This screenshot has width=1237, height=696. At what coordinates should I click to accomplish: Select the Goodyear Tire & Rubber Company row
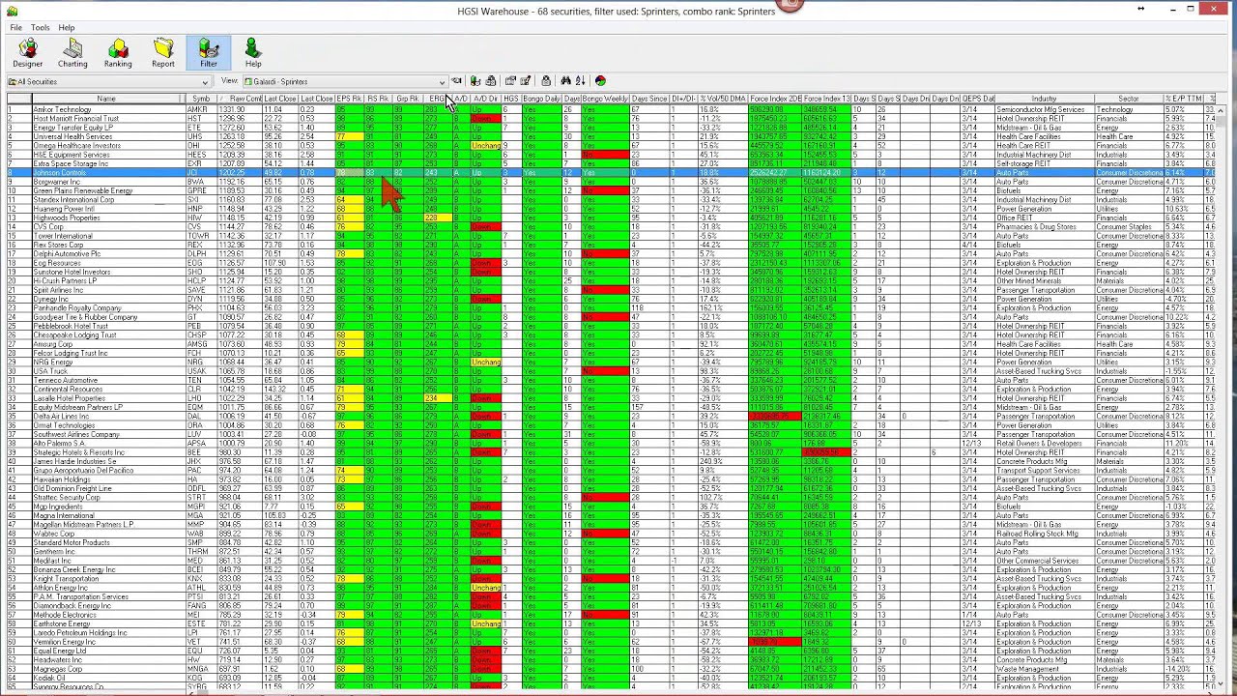coord(611,317)
